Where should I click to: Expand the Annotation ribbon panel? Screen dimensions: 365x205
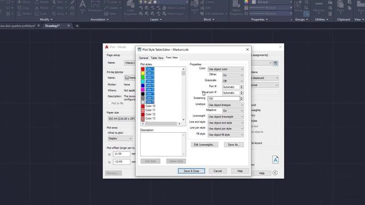pyautogui.click(x=99, y=19)
